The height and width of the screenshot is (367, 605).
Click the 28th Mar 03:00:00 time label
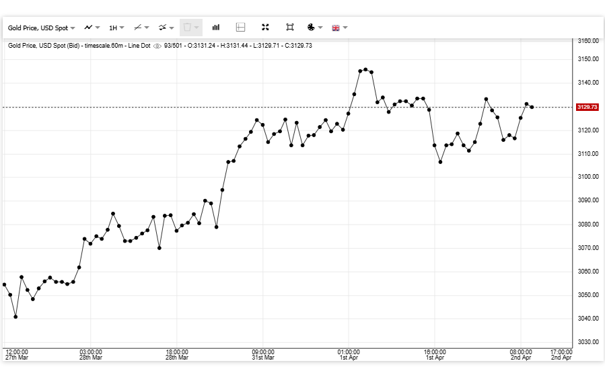pyautogui.click(x=91, y=354)
